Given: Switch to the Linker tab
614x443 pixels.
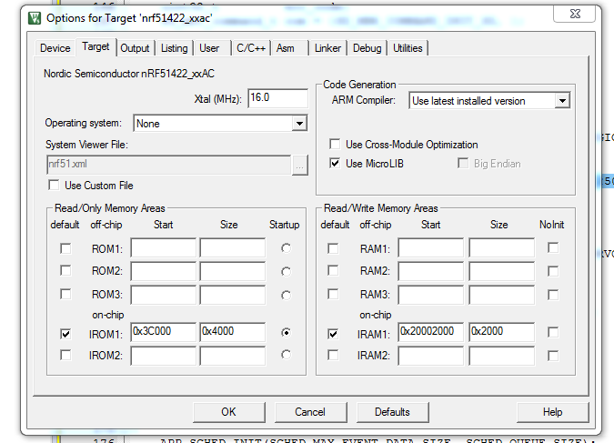Looking at the screenshot, I should click(327, 48).
